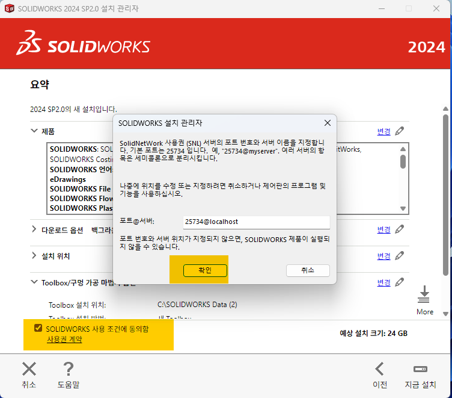Close the installation manager main window
The image size is (452, 398).
[436, 8]
